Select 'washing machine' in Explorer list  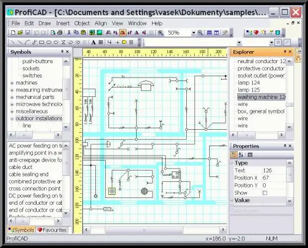click(x=261, y=97)
